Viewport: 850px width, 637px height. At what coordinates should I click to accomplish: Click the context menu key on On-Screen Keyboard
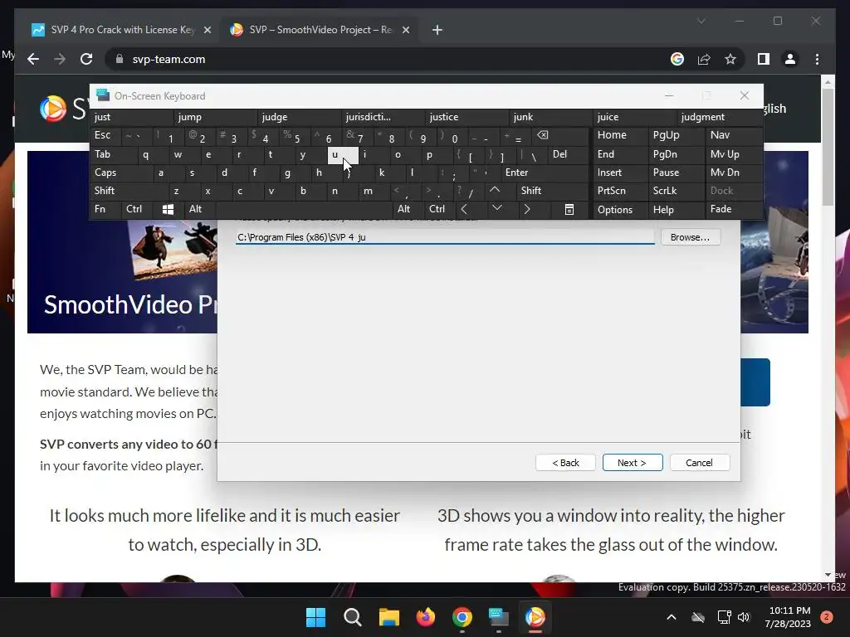tap(569, 209)
